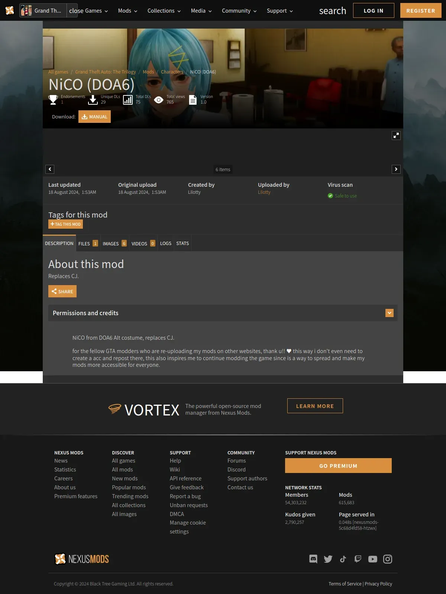Expand the Media menu
Screen dimensions: 446x594
pos(201,11)
